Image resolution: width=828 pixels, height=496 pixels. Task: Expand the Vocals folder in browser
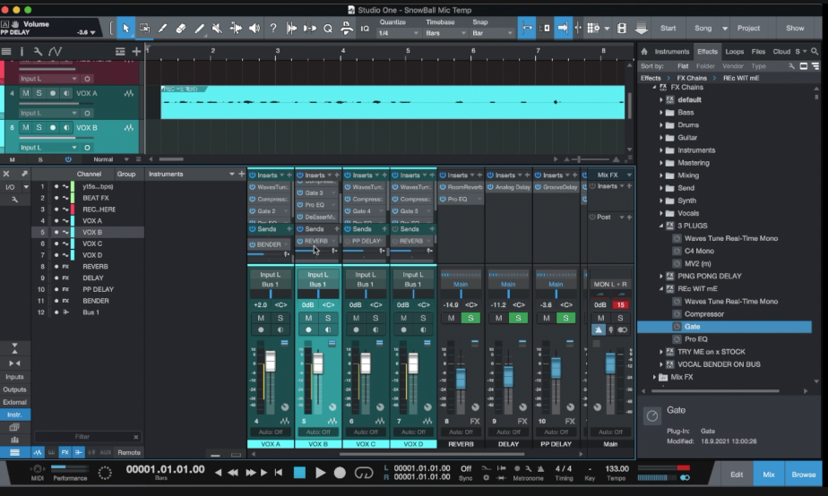tap(660, 213)
